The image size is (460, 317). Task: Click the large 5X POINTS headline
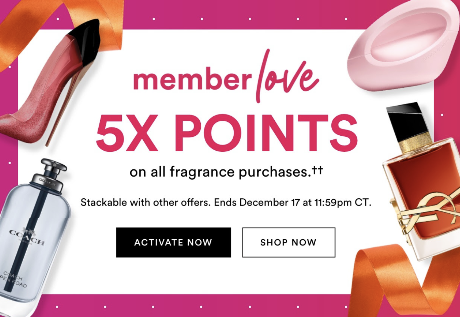click(227, 133)
